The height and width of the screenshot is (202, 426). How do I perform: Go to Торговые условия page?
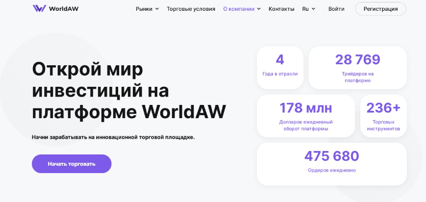191,9
